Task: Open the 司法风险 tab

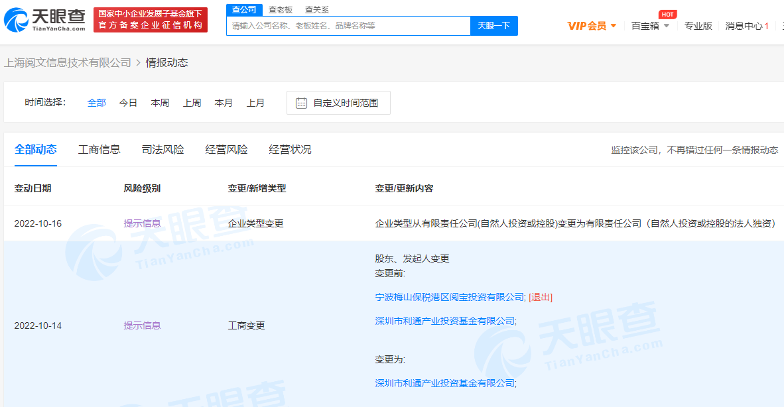Action: click(163, 150)
